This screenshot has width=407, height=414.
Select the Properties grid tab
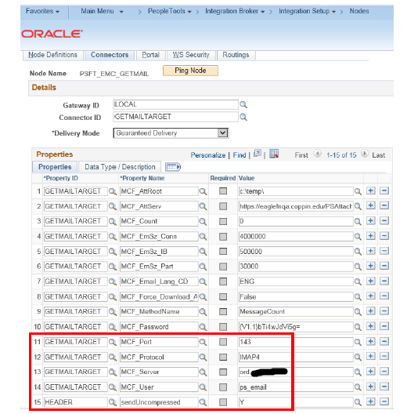(x=55, y=167)
